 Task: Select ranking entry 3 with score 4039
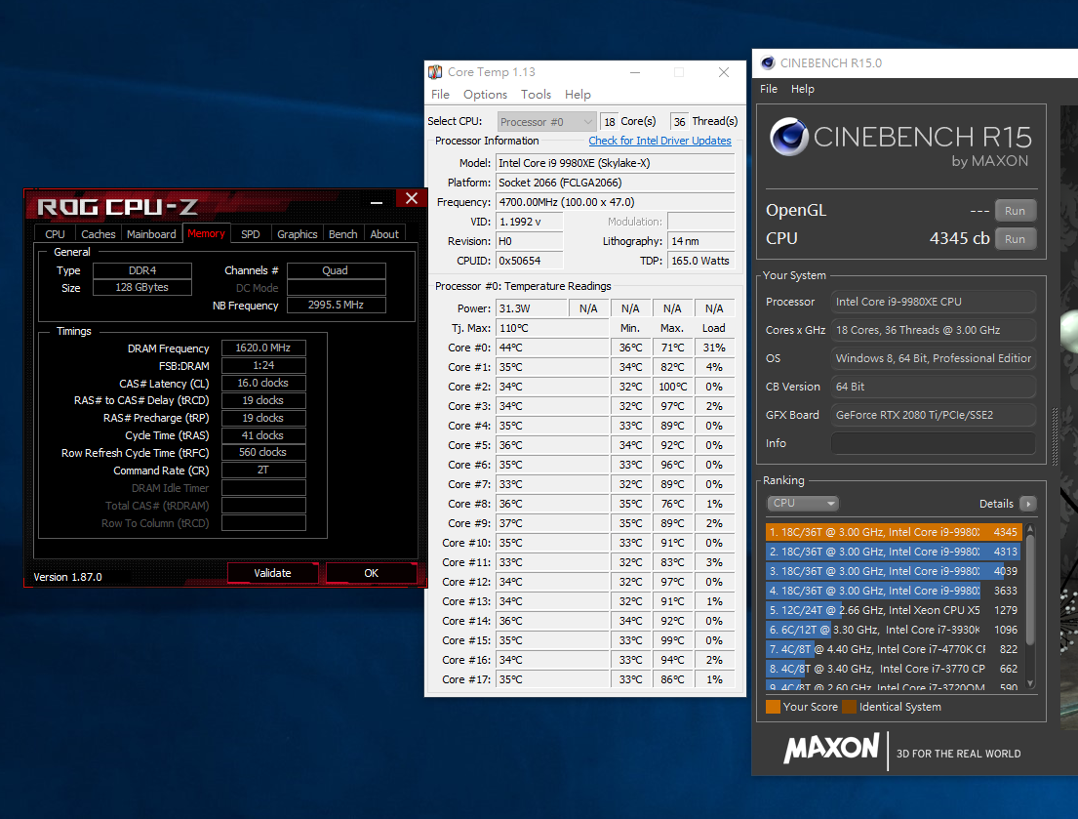pos(893,571)
